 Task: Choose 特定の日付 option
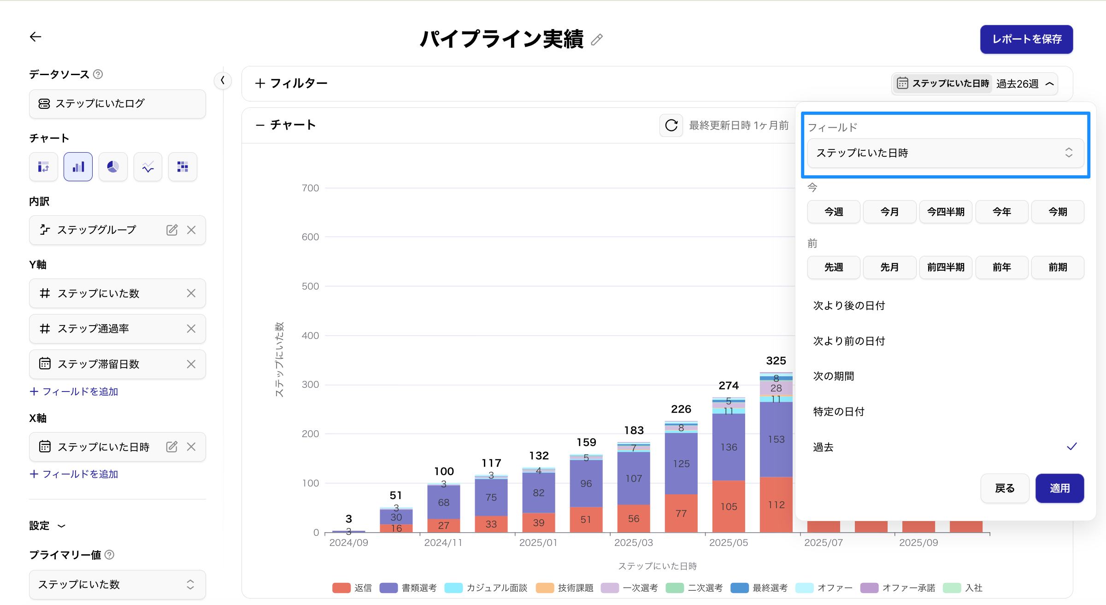pyautogui.click(x=839, y=411)
